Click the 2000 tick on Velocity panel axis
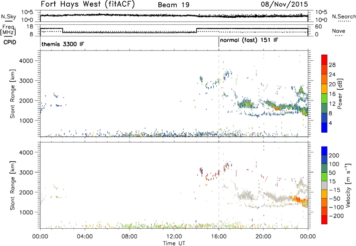Image resolution: width=356 pixels, height=246 pixels. (x=26, y=192)
